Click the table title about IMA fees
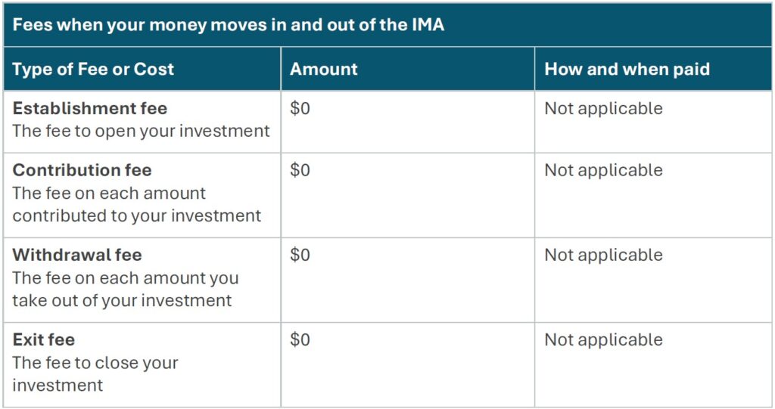The width and height of the screenshot is (775, 409). 229,24
